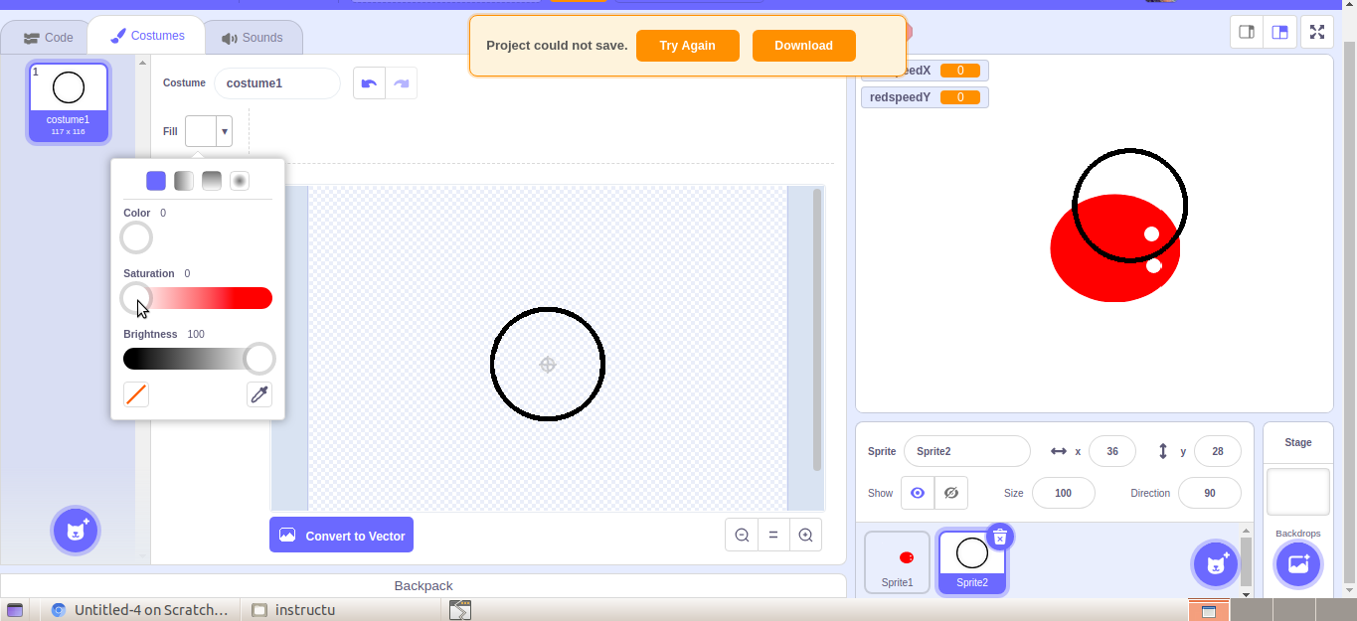Select the solid color fill style
This screenshot has width=1357, height=621.
coord(155,180)
